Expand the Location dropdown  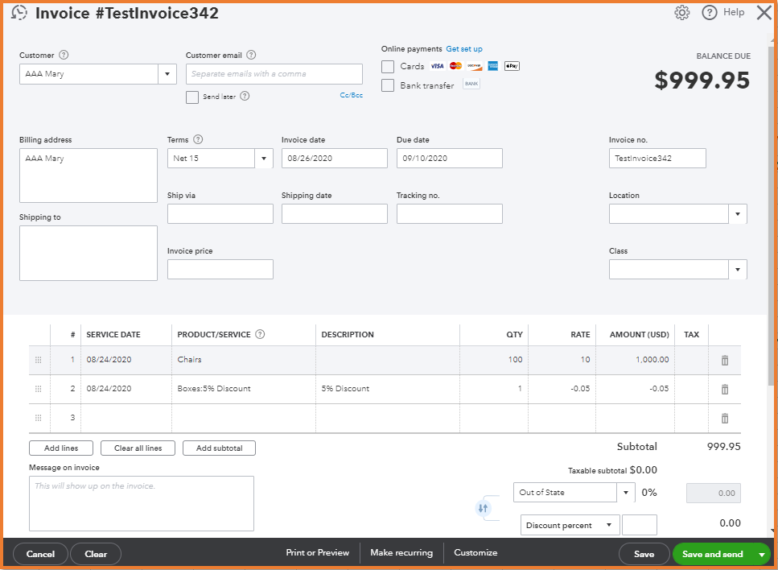click(x=737, y=214)
